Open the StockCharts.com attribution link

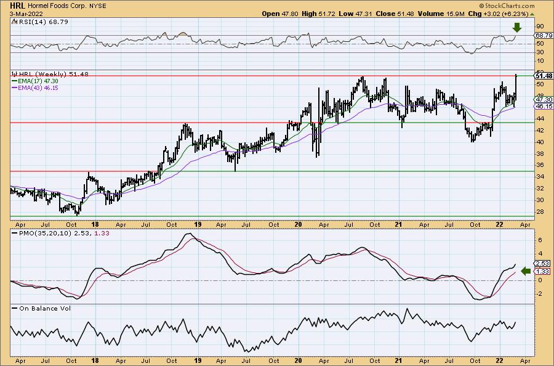pos(507,6)
